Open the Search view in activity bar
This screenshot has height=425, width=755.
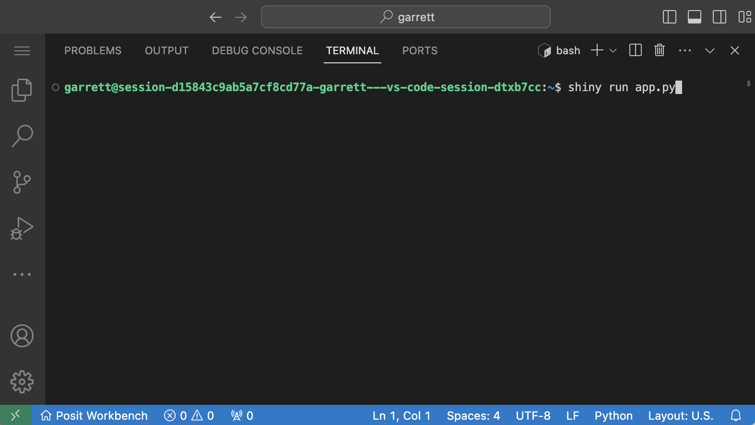coord(22,136)
